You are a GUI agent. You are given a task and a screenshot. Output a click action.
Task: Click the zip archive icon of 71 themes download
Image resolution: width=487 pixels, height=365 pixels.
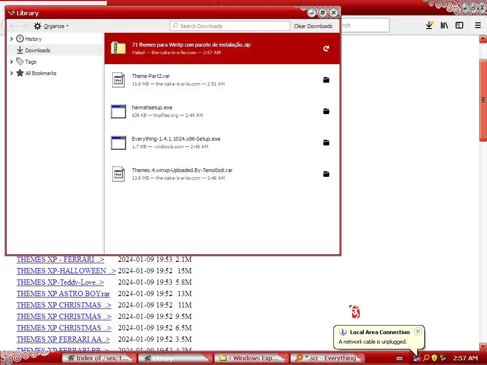[x=118, y=48]
